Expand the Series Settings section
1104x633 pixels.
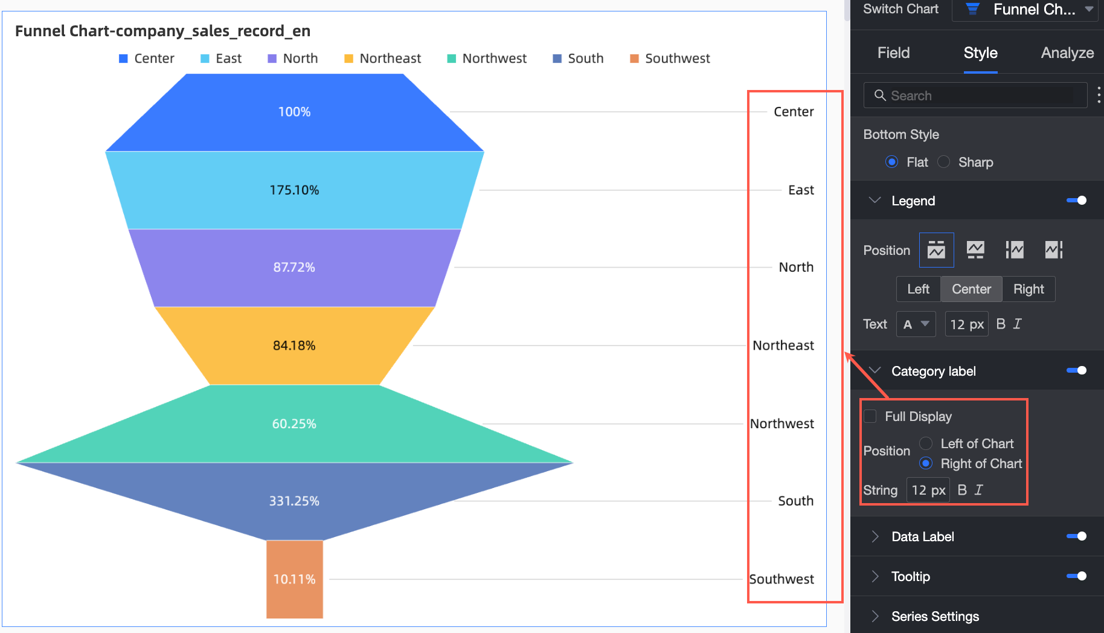tap(875, 616)
